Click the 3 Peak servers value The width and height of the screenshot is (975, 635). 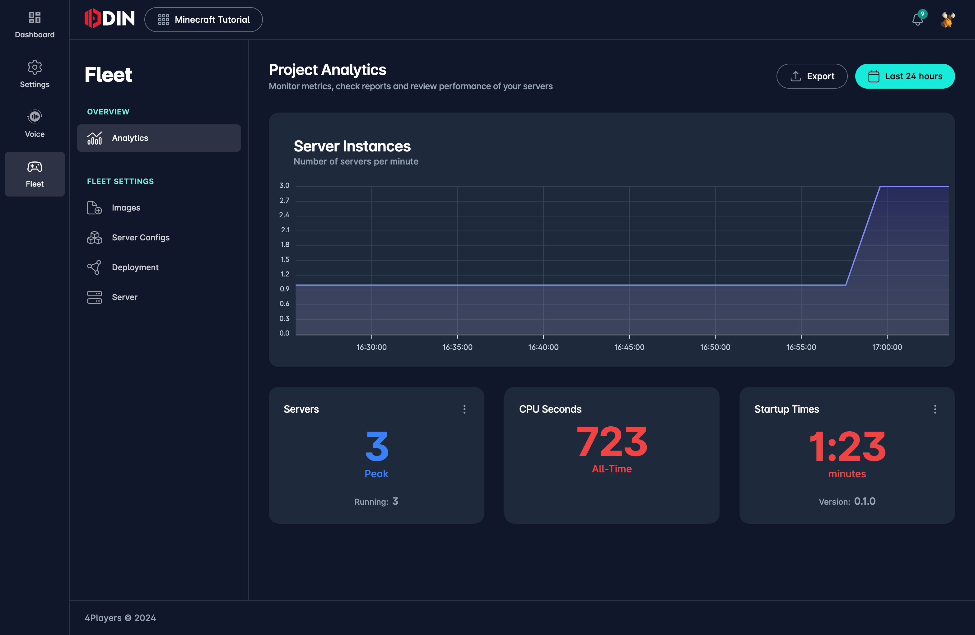click(376, 446)
